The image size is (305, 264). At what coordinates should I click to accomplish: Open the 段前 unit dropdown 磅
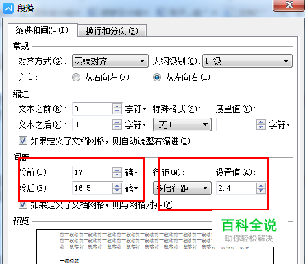point(132,172)
